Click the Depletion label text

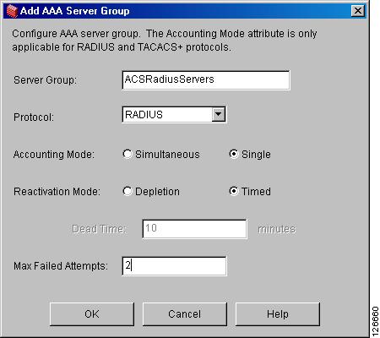157,192
